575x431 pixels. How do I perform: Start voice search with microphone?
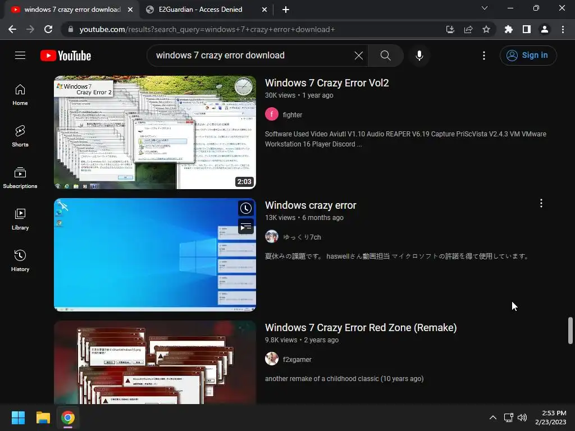click(419, 56)
